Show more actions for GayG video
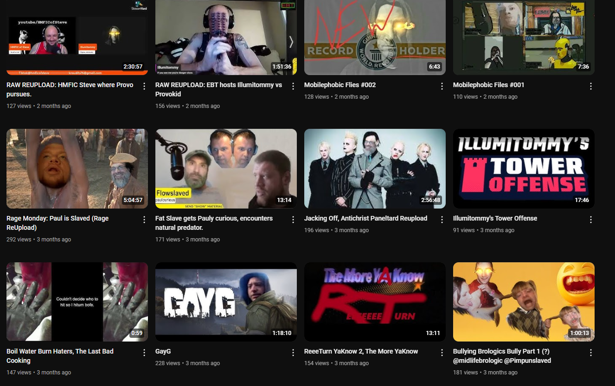 [293, 353]
